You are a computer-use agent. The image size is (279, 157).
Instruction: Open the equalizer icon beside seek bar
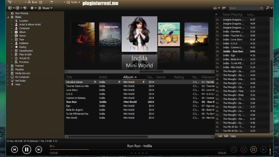(52, 146)
